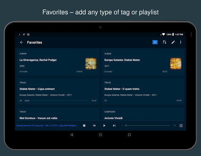Tap the now playing Sonata prima title

47,125
